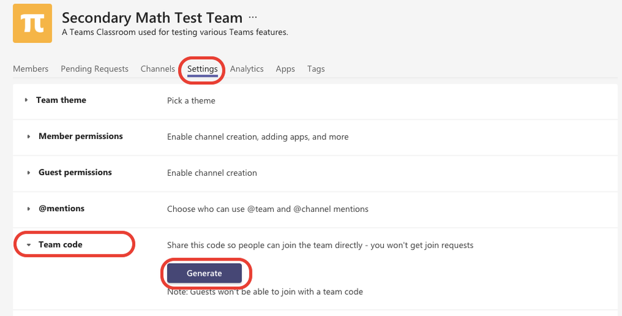622x316 pixels.
Task: Open the Pending Requests tab
Action: pos(94,69)
